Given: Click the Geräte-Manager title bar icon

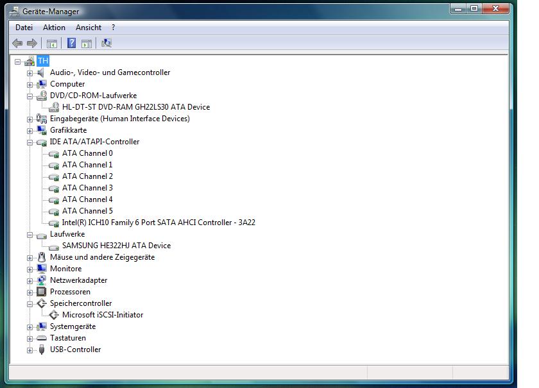Looking at the screenshot, I should tap(14, 12).
